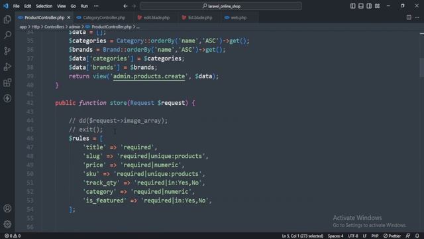
Task: Select the Controllers breadcrumb segment
Action: [x=54, y=27]
